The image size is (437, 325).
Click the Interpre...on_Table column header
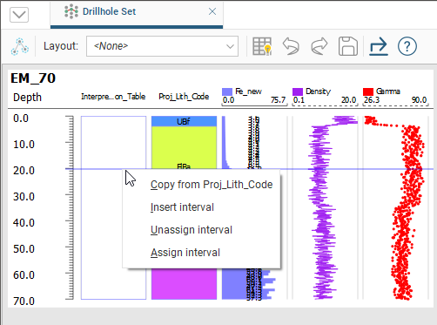click(x=113, y=97)
